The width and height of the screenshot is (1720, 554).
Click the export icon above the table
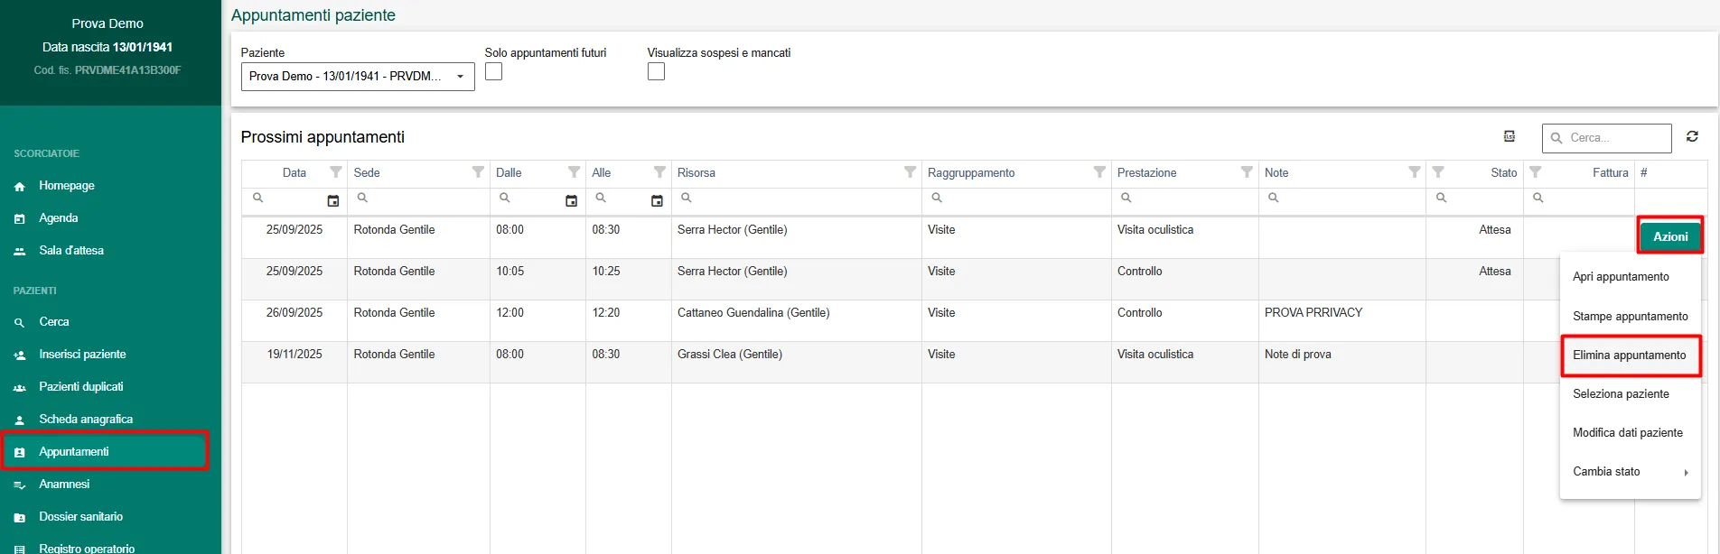point(1509,136)
